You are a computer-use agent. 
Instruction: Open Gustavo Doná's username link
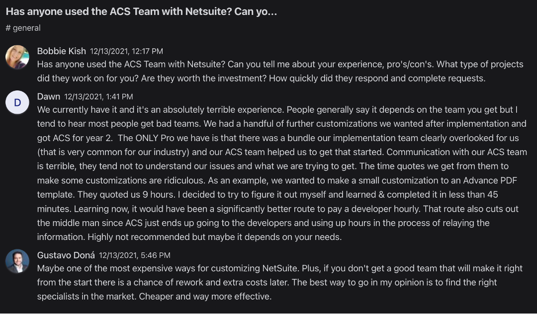(x=66, y=255)
